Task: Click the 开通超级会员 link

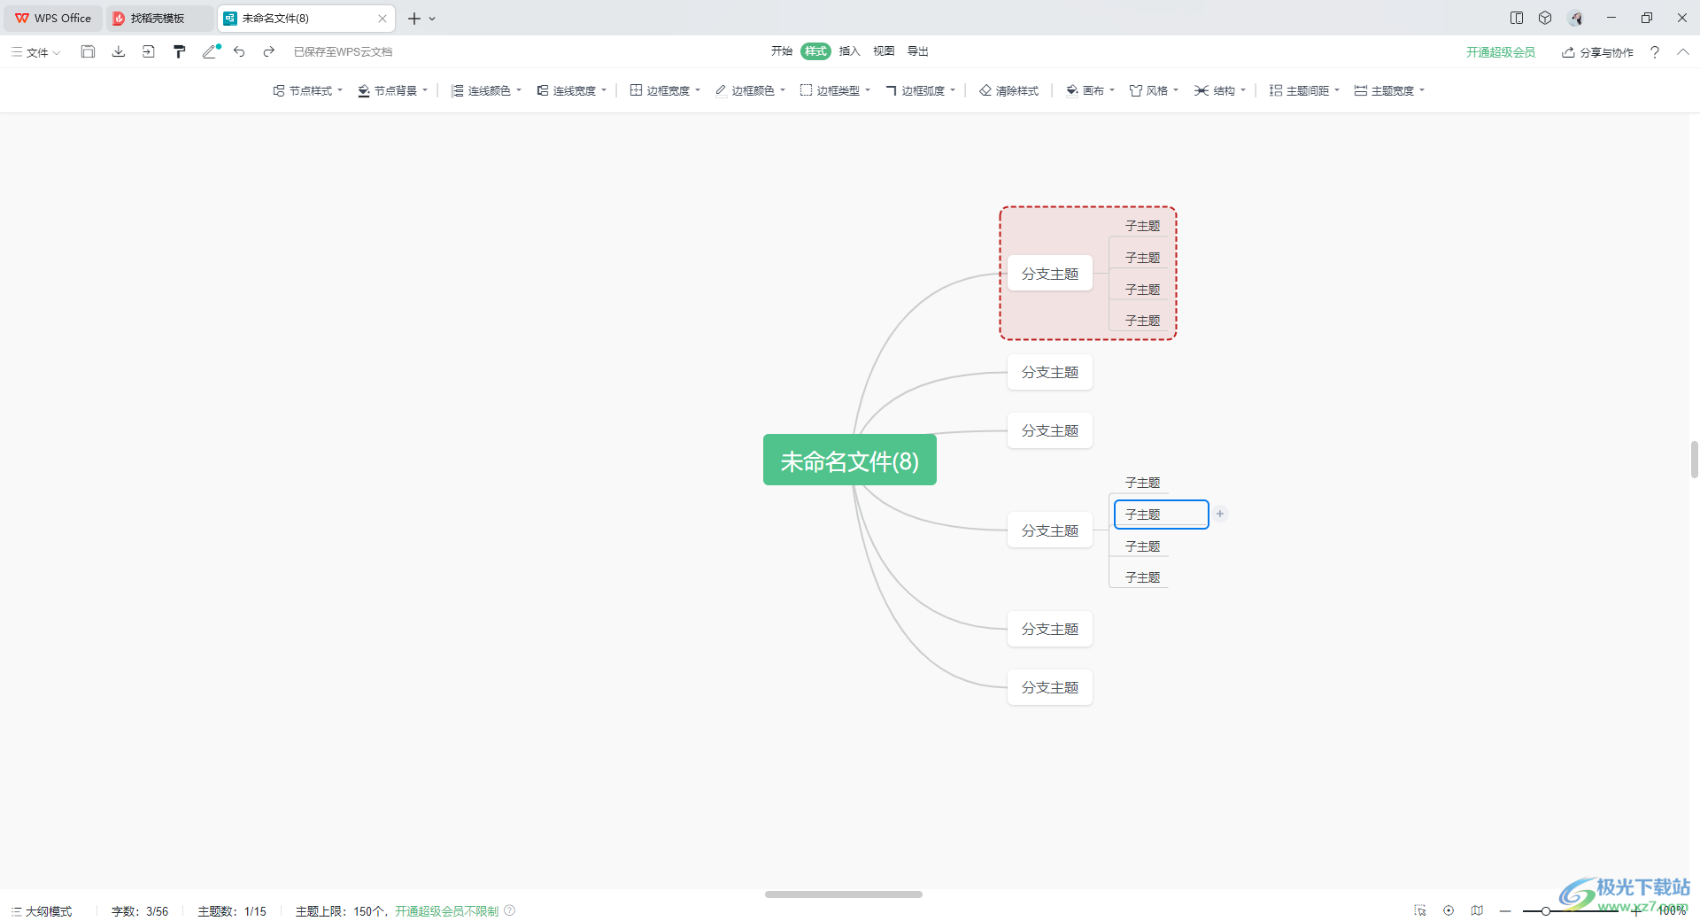Action: click(x=1500, y=52)
